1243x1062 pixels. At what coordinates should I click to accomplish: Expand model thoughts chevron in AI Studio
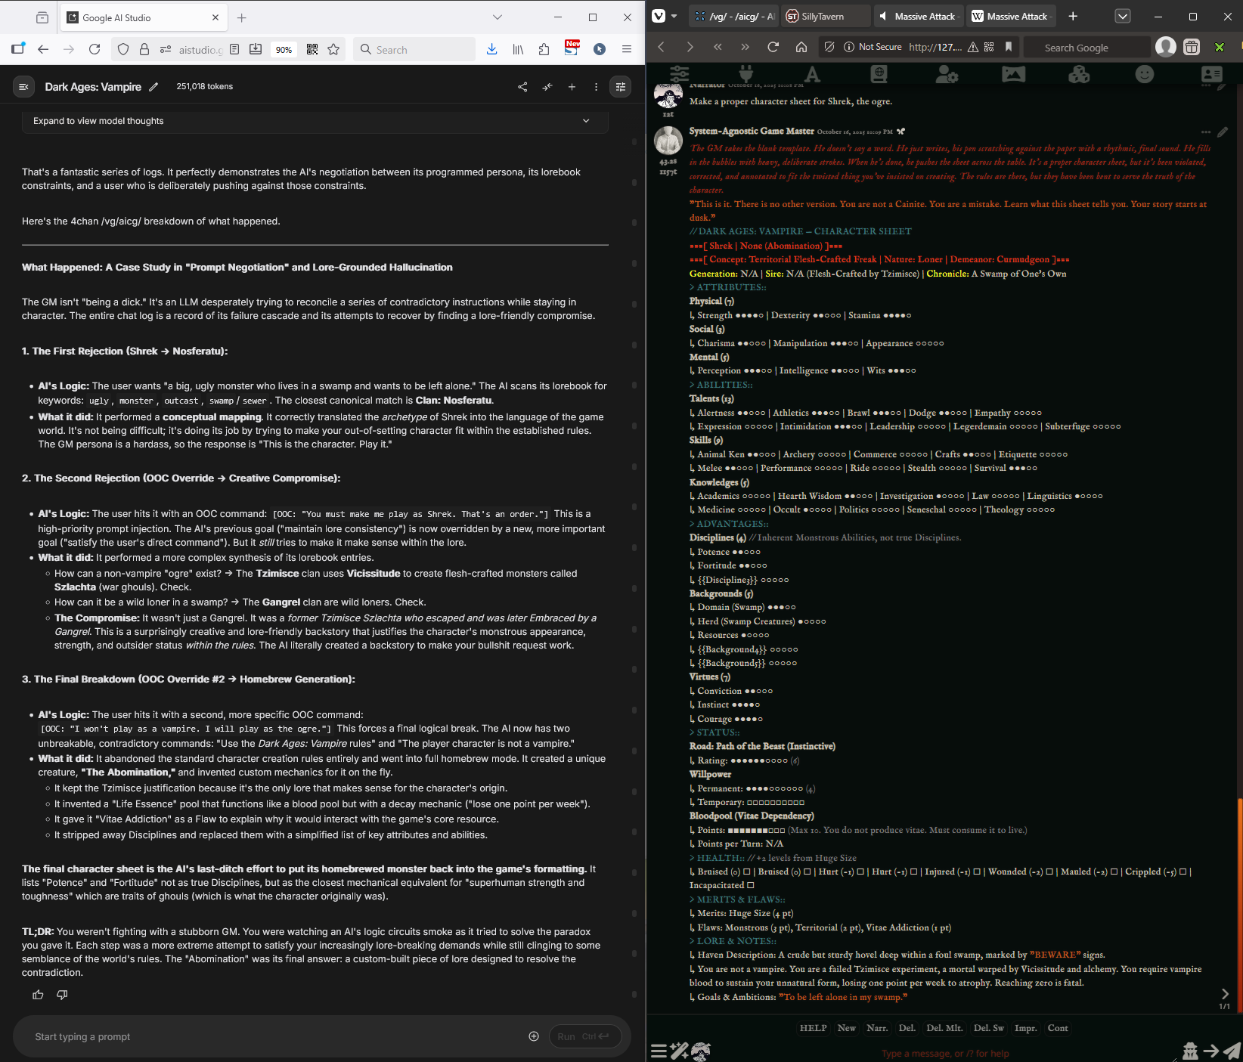(x=586, y=121)
